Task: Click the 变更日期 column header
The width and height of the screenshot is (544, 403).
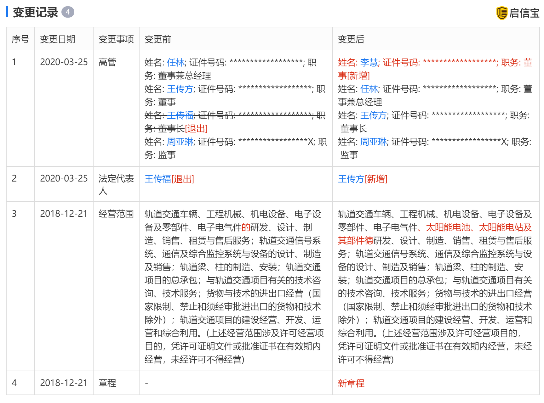Action: (x=58, y=39)
